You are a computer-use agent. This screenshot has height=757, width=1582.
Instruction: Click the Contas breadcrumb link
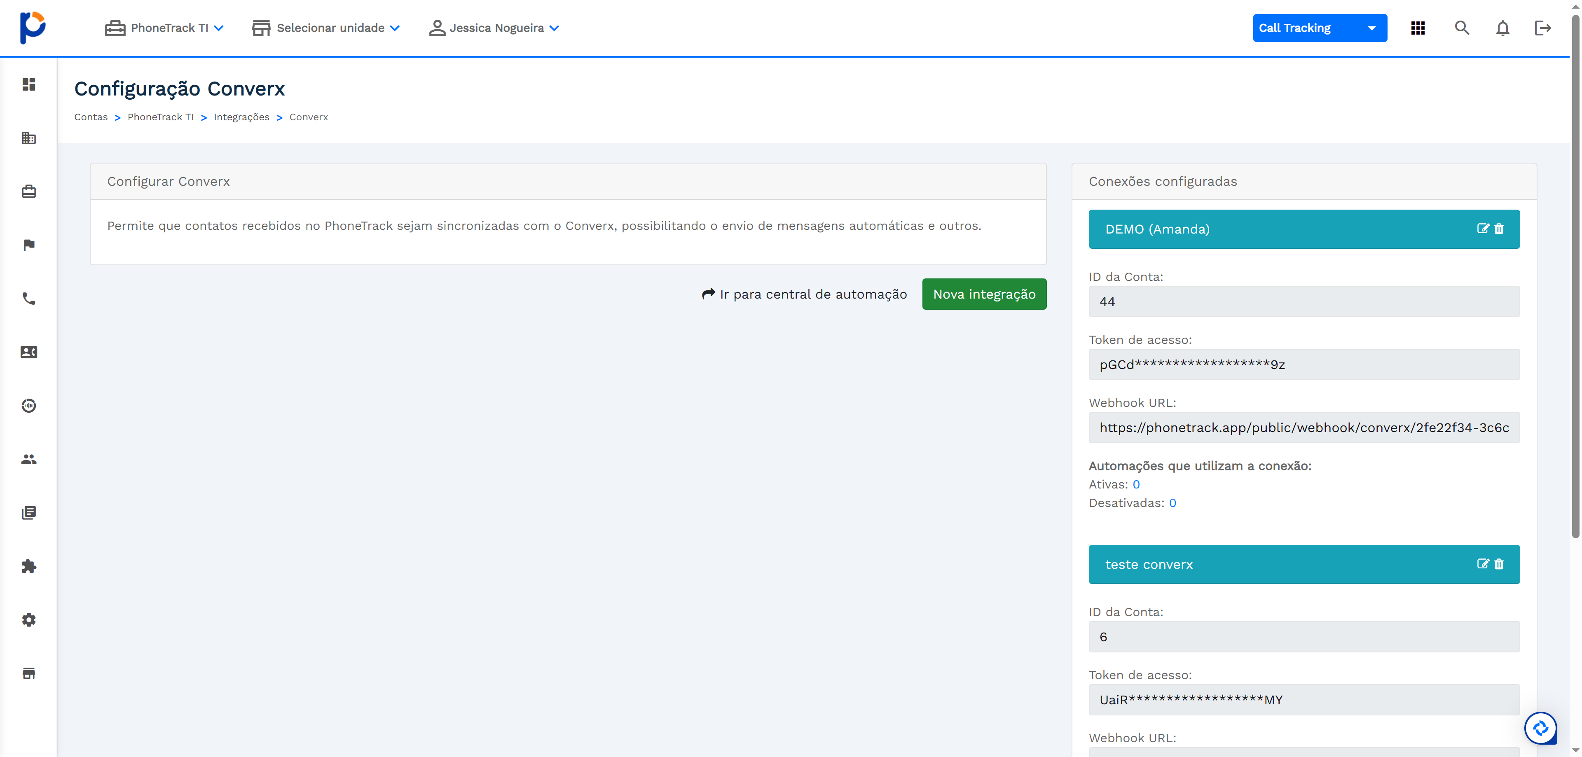pos(91,117)
